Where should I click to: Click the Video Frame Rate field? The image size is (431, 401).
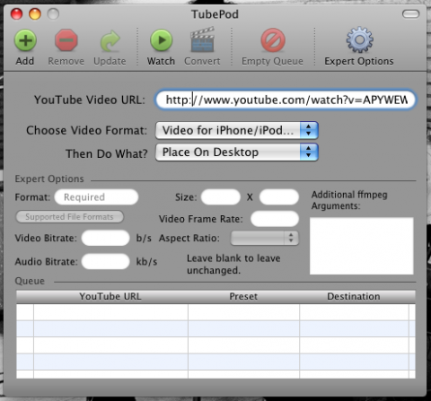[x=275, y=219]
